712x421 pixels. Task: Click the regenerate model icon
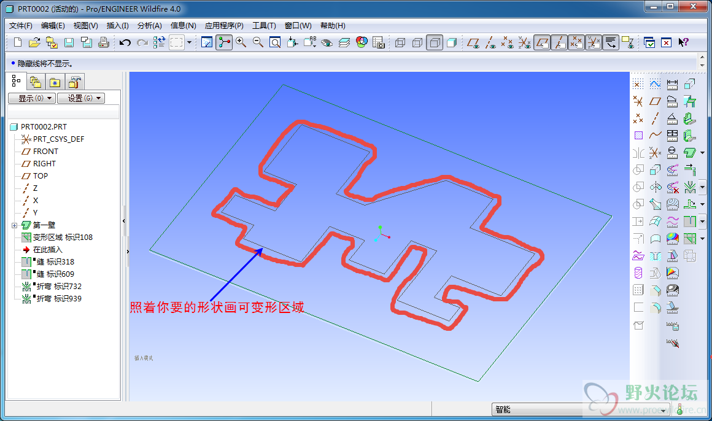point(159,43)
